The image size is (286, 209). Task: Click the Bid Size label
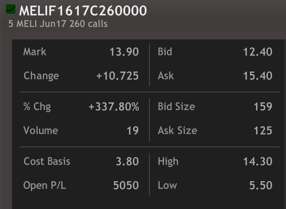[176, 107]
